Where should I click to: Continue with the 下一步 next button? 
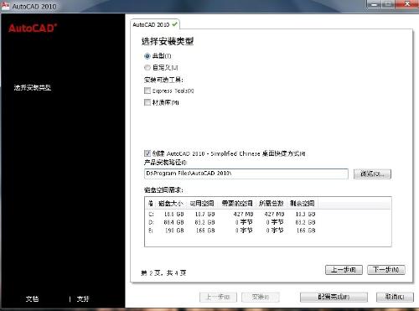[386, 270]
